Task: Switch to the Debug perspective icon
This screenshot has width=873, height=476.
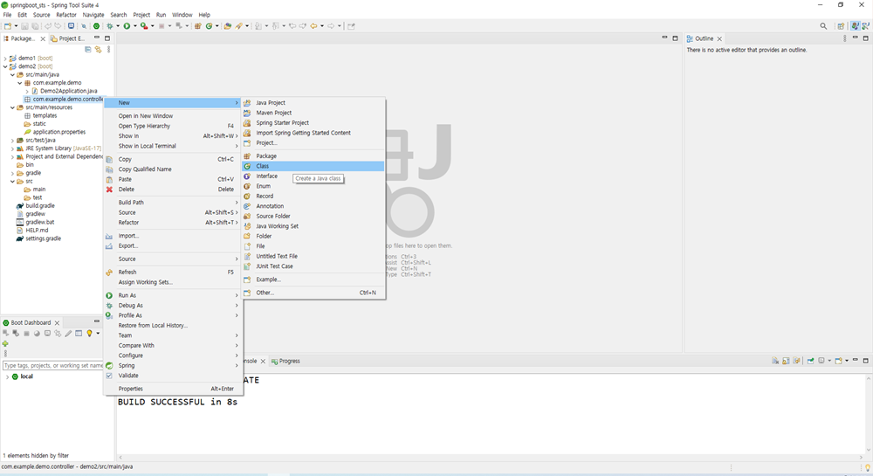Action: [866, 26]
